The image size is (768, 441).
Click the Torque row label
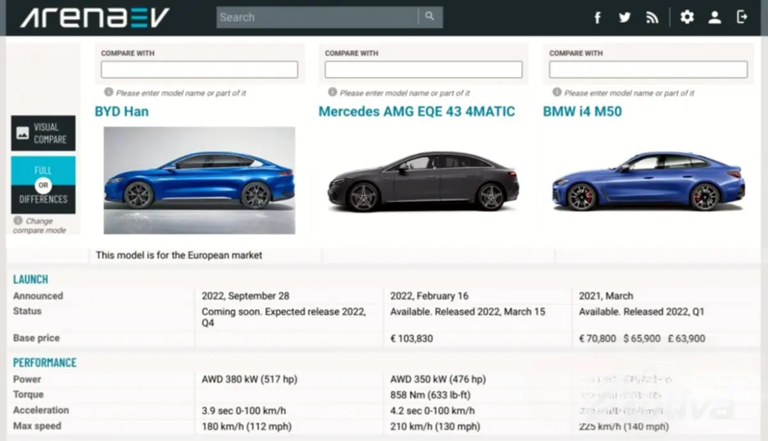point(29,394)
